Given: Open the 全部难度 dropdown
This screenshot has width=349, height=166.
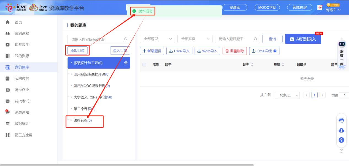Looking at the screenshot, I should pos(195,39).
